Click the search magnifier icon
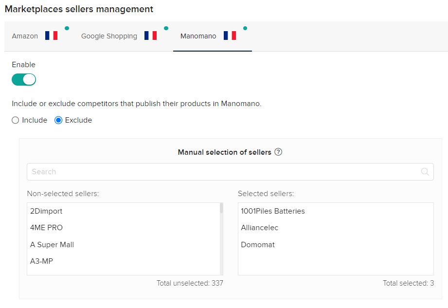The width and height of the screenshot is (448, 308). 425,172
